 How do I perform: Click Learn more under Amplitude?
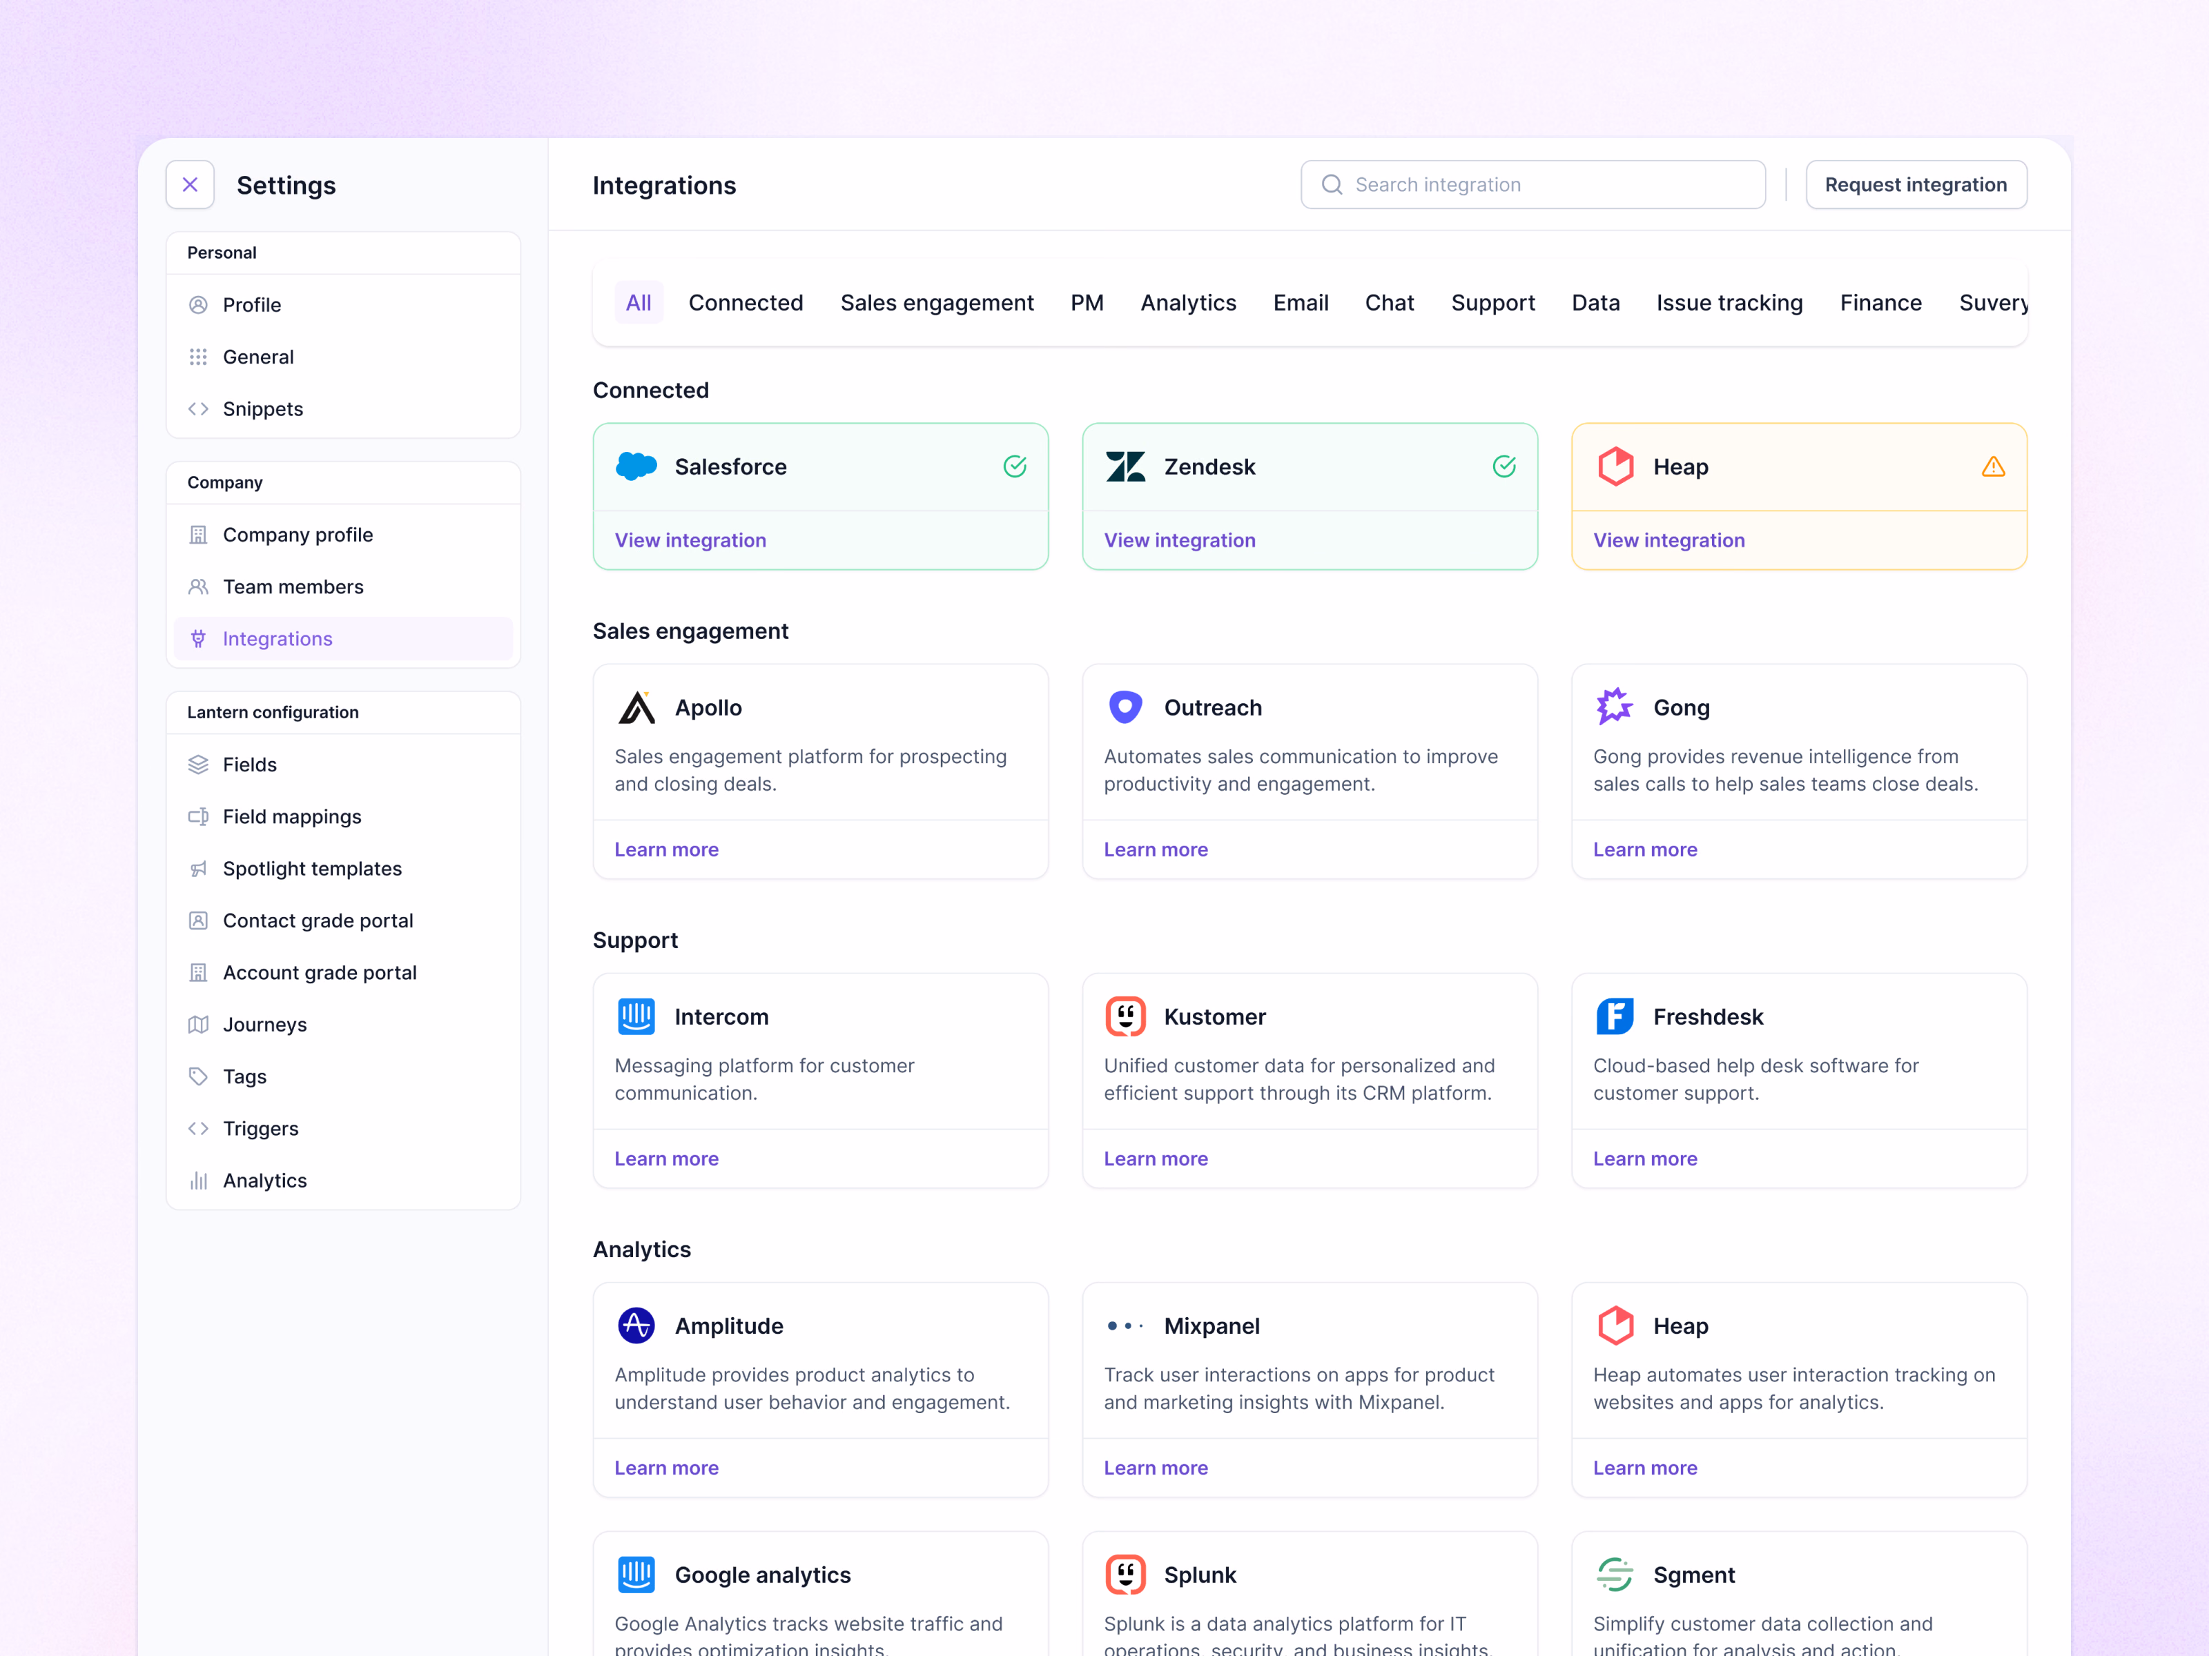click(x=666, y=1468)
